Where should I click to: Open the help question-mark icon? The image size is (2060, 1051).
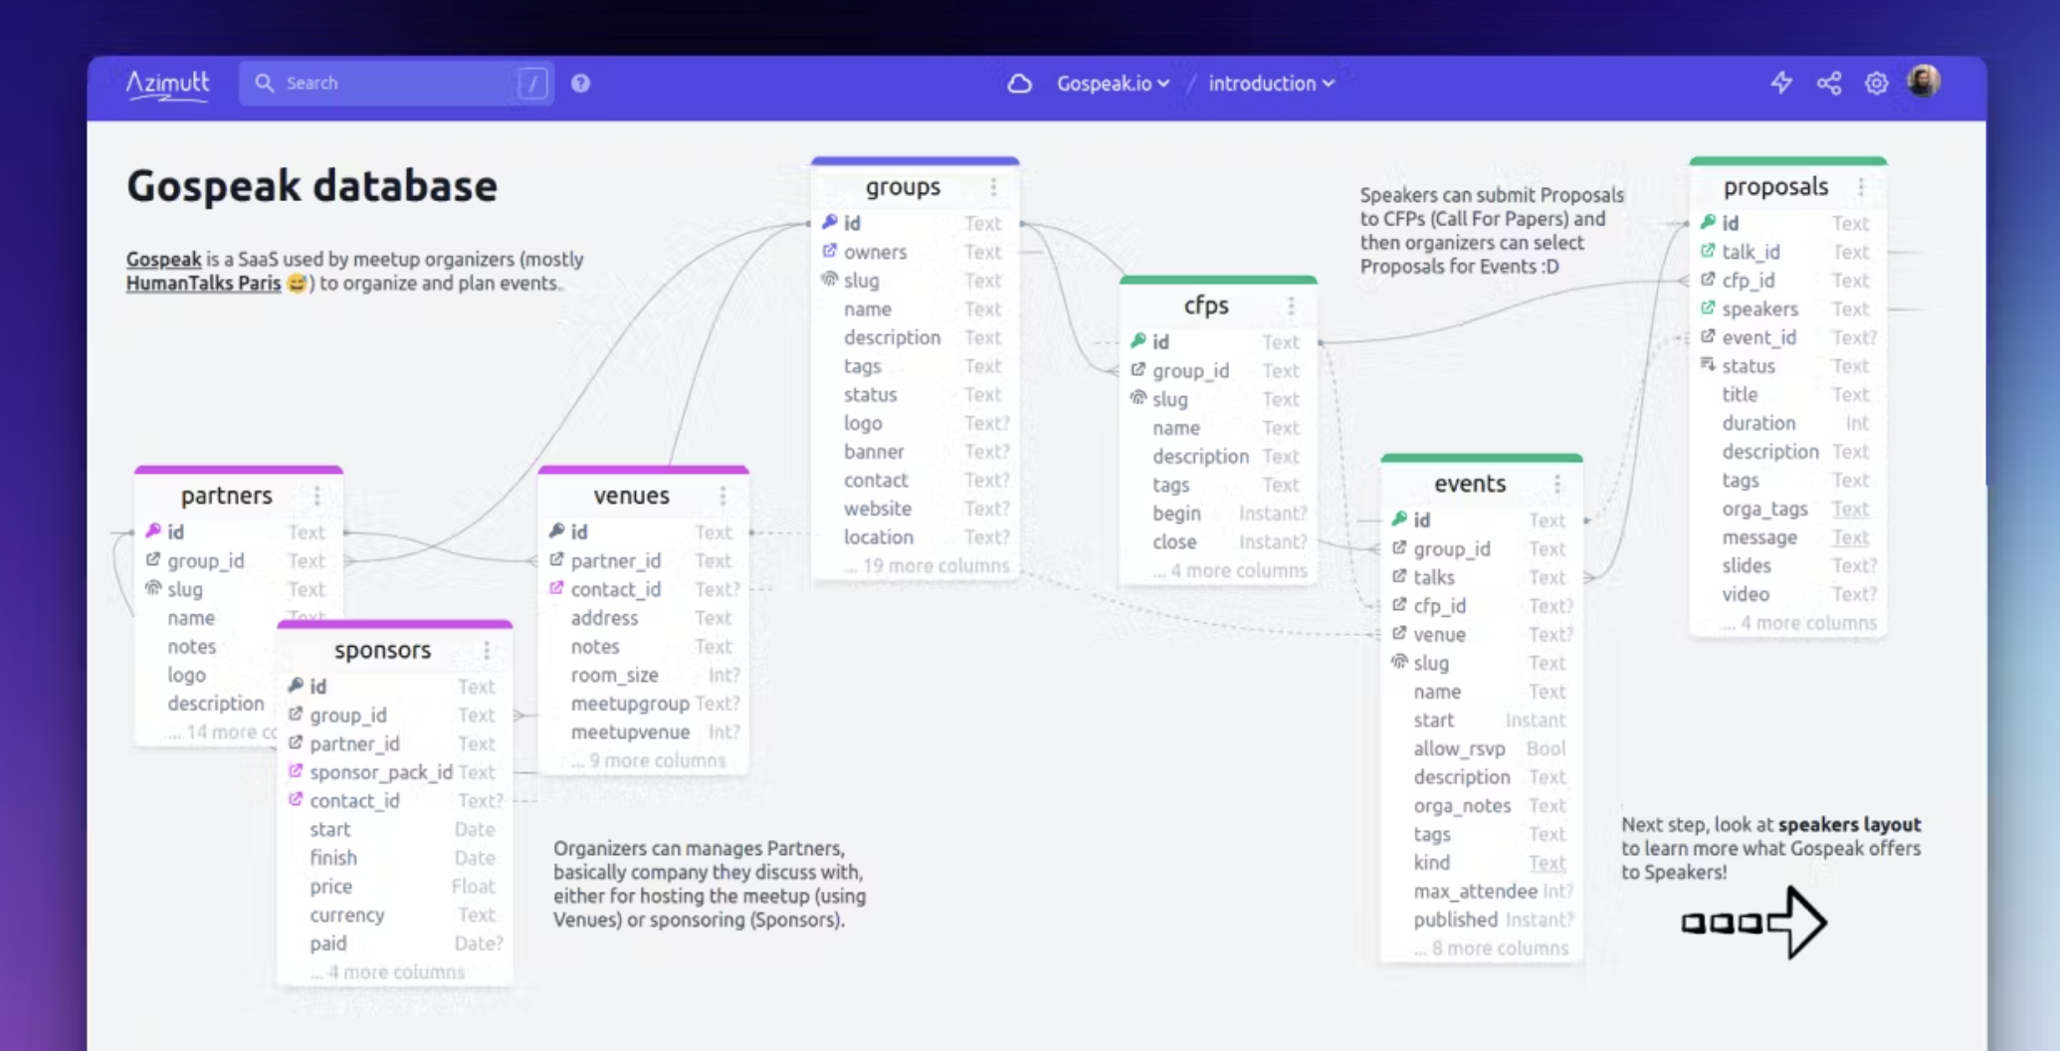(x=581, y=84)
